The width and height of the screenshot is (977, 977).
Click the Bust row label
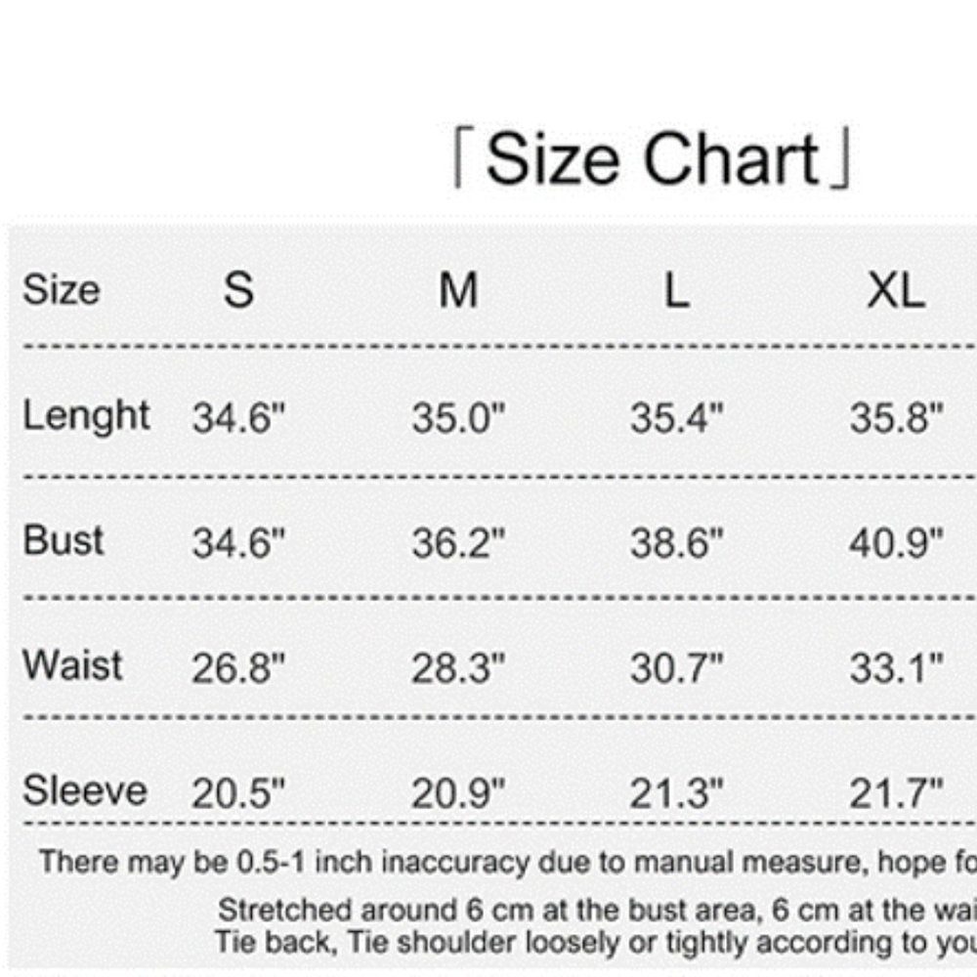(x=63, y=539)
